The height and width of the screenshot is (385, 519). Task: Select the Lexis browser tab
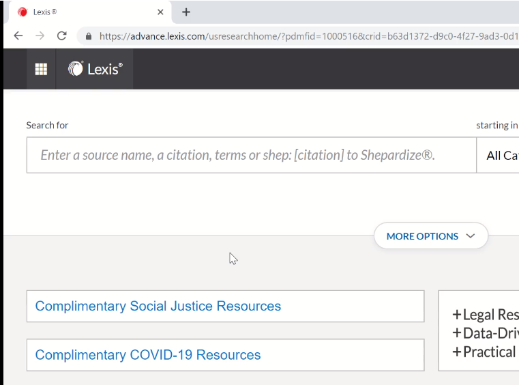pos(89,12)
